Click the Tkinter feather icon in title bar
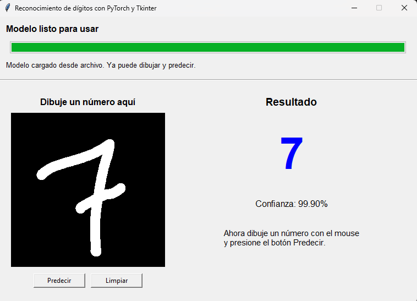Viewport: 417px width, 301px height. click(x=8, y=8)
